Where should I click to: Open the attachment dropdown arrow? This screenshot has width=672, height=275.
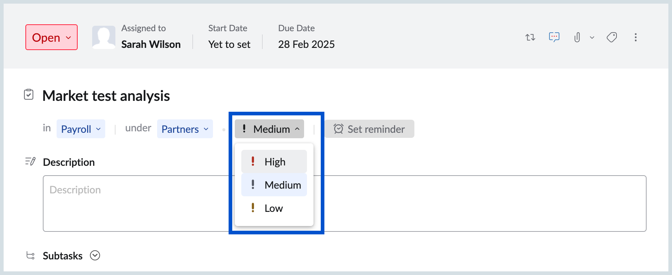tap(592, 37)
